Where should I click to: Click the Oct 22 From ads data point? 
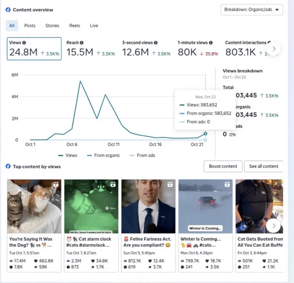[205, 140]
